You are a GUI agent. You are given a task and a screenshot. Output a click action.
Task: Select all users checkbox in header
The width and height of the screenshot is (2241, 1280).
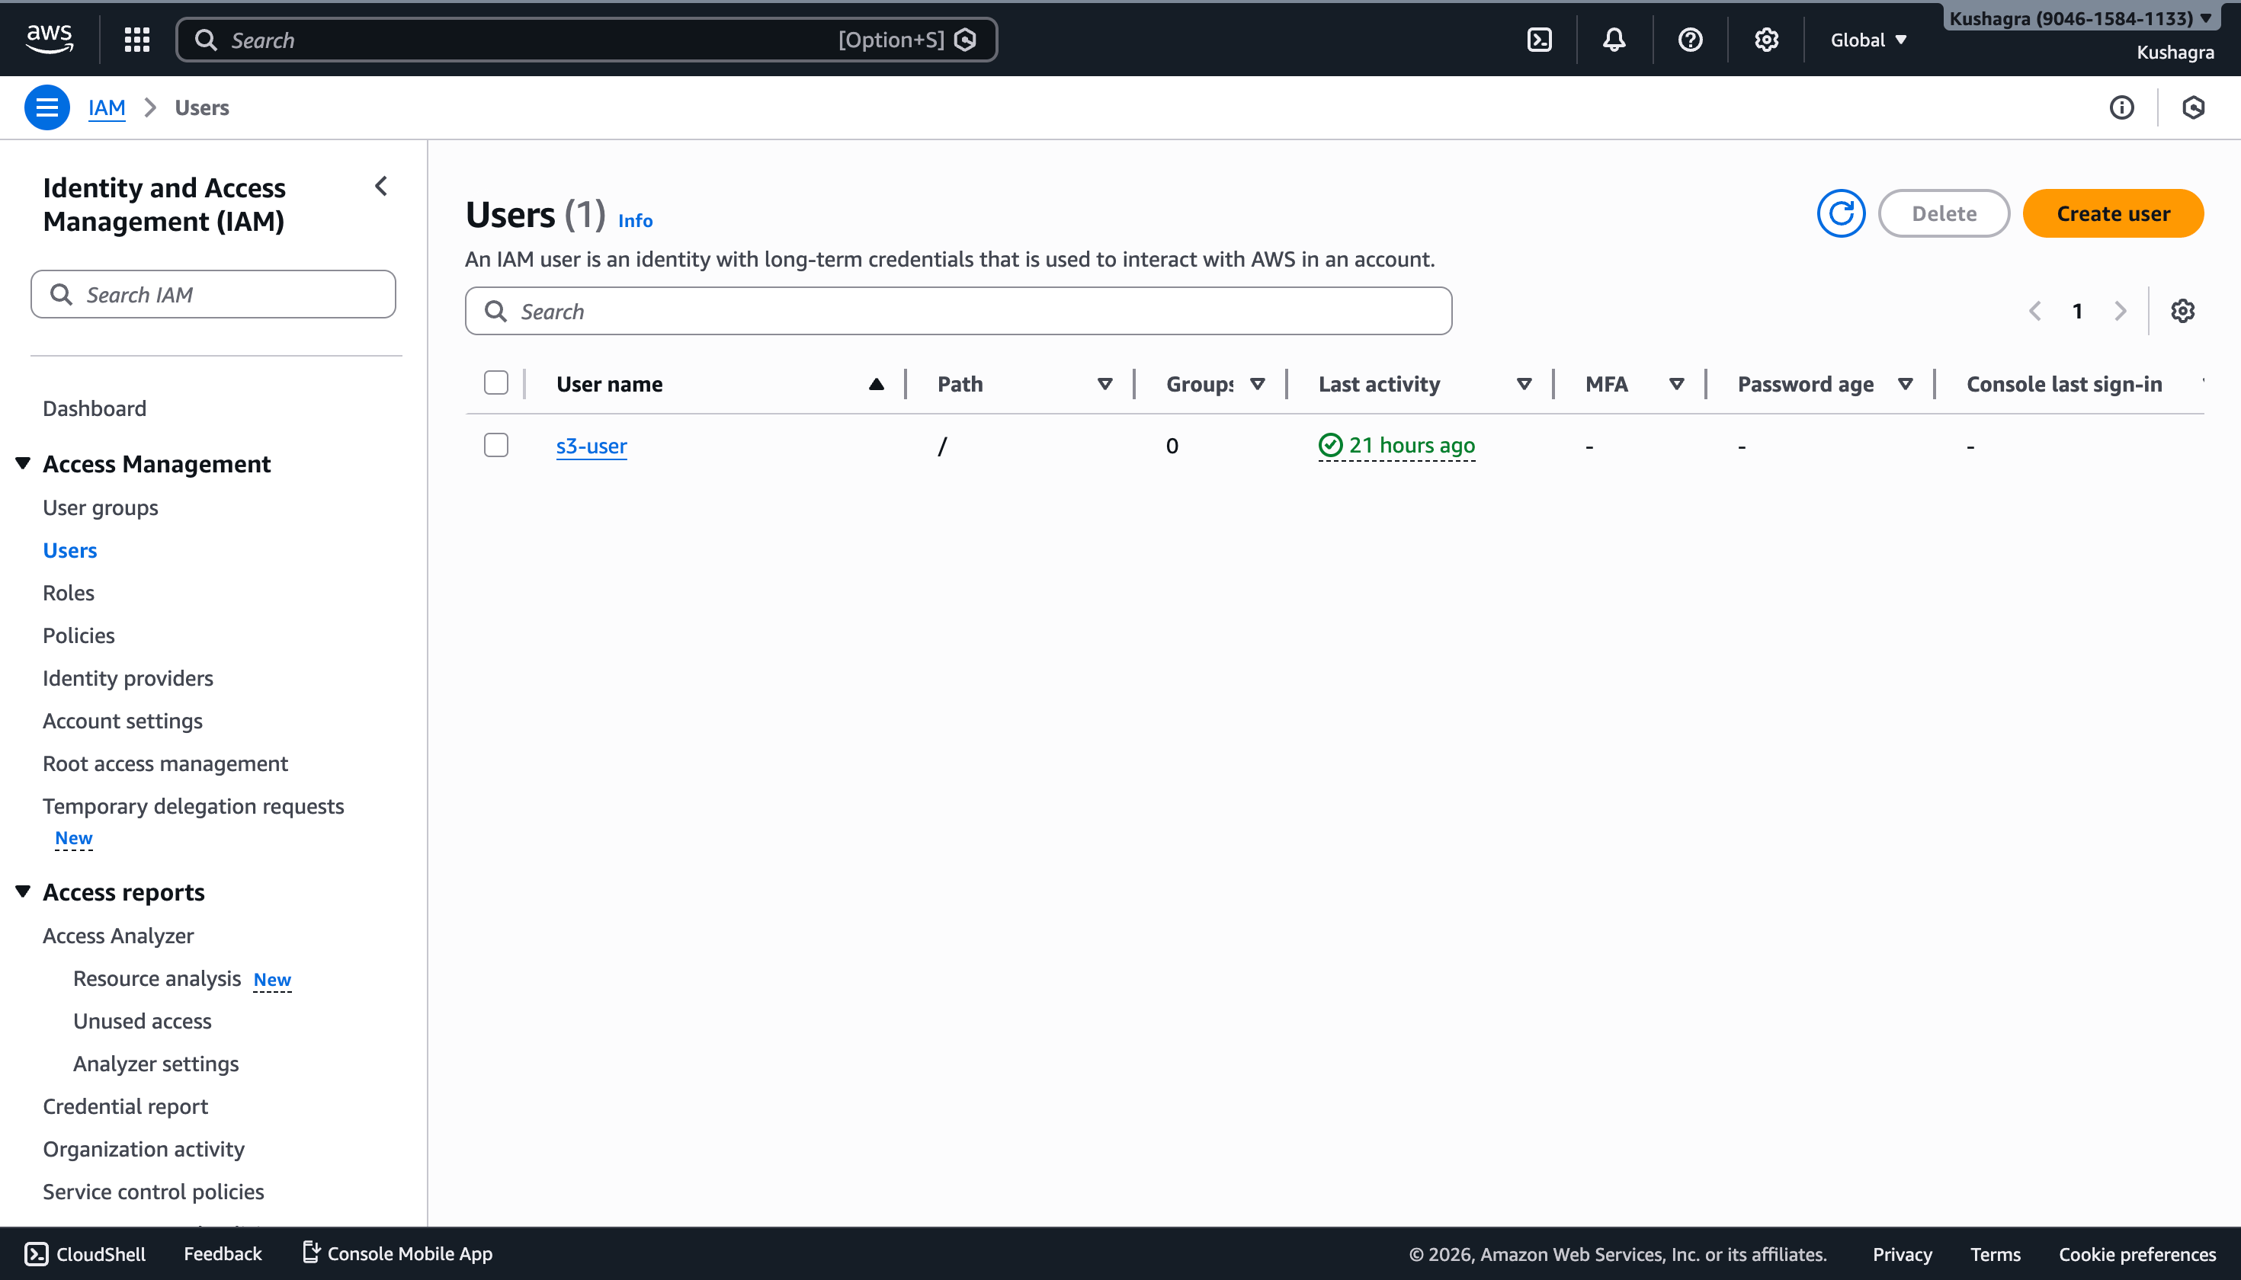point(496,382)
